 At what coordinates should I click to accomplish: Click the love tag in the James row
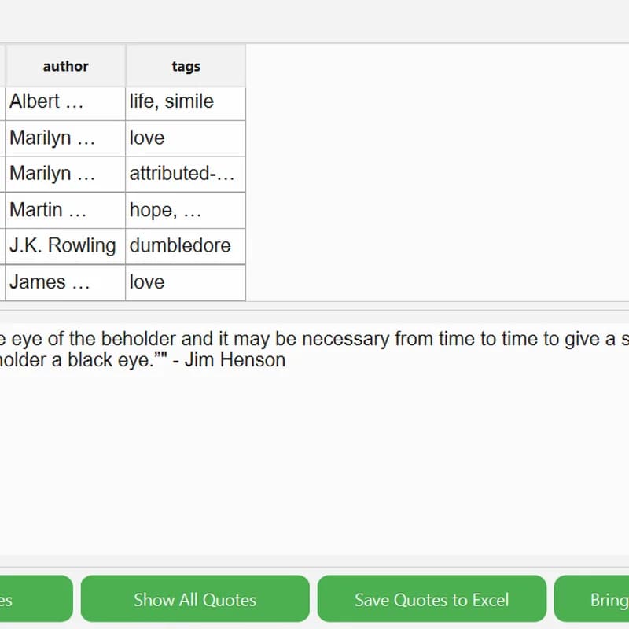pos(186,282)
